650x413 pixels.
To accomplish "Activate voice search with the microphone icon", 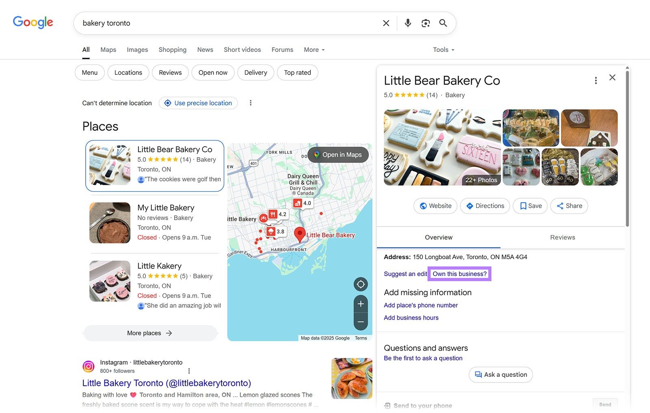I will pyautogui.click(x=407, y=23).
